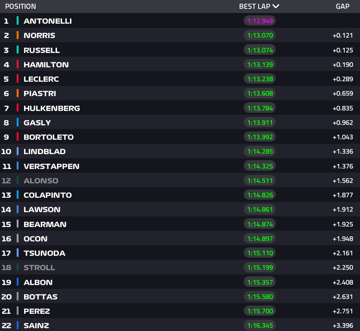This screenshot has height=331, width=360.
Task: Open the LECLERC driver row
Action: click(x=180, y=79)
